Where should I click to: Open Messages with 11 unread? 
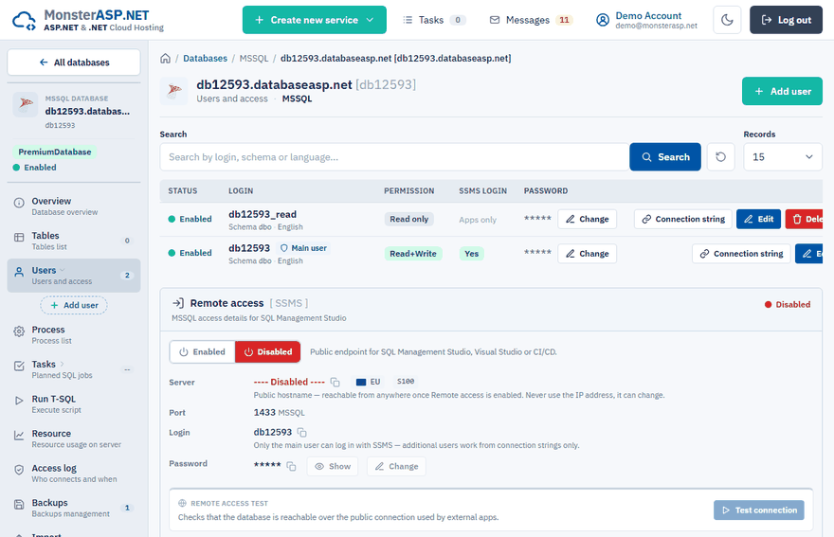click(x=531, y=20)
